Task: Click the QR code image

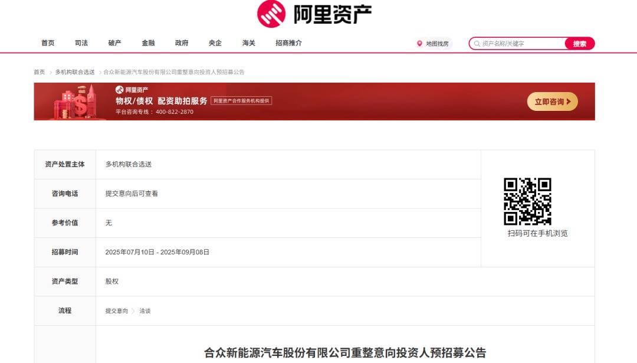Action: click(527, 201)
